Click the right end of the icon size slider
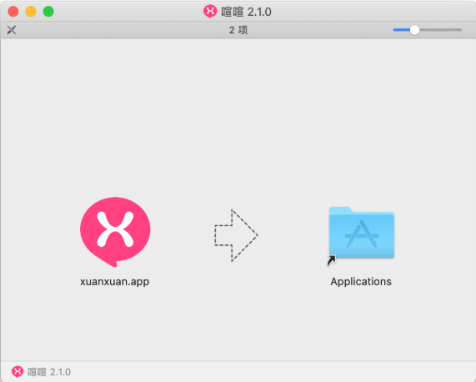 pyautogui.click(x=459, y=30)
